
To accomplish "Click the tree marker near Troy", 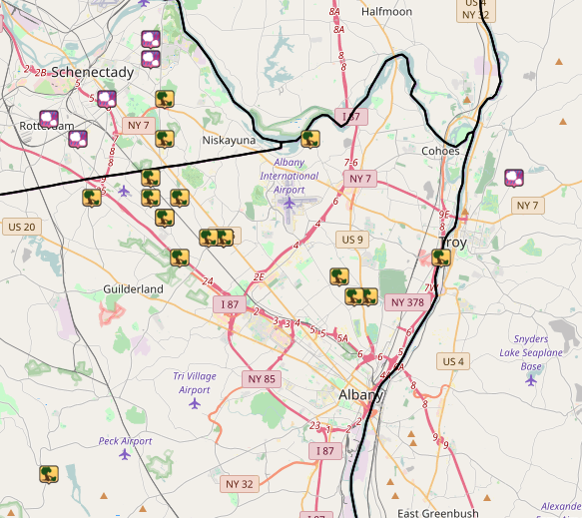I will [x=441, y=258].
